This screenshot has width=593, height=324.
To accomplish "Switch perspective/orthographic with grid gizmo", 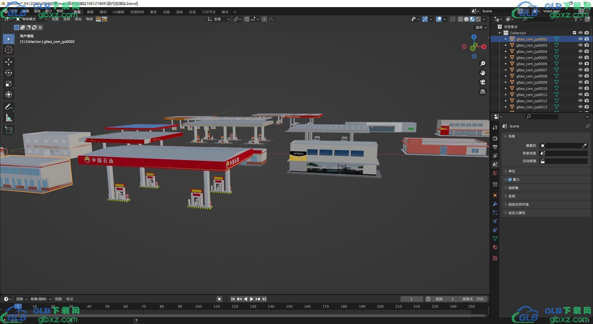I will [x=482, y=92].
